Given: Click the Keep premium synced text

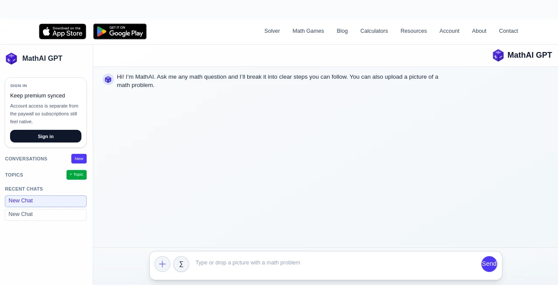Looking at the screenshot, I should point(38,96).
